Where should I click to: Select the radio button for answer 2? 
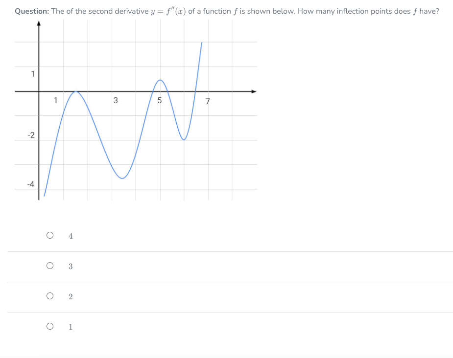pyautogui.click(x=49, y=296)
